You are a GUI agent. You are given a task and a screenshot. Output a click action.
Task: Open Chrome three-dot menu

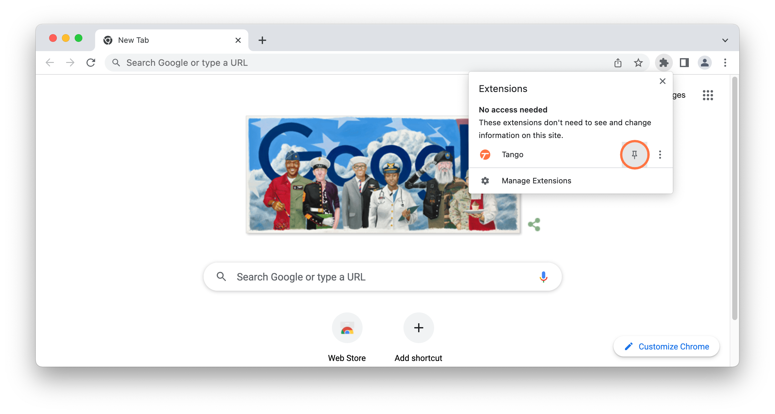[725, 63]
